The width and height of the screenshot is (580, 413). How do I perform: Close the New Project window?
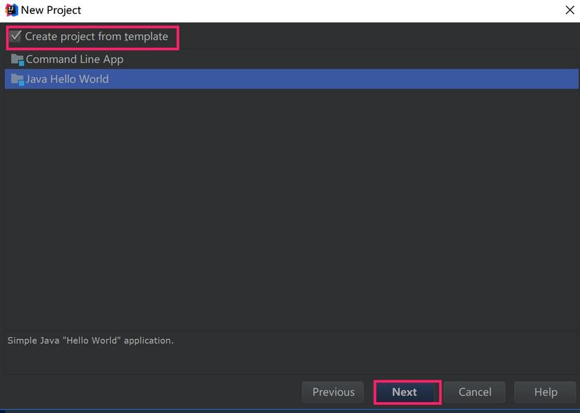570,10
